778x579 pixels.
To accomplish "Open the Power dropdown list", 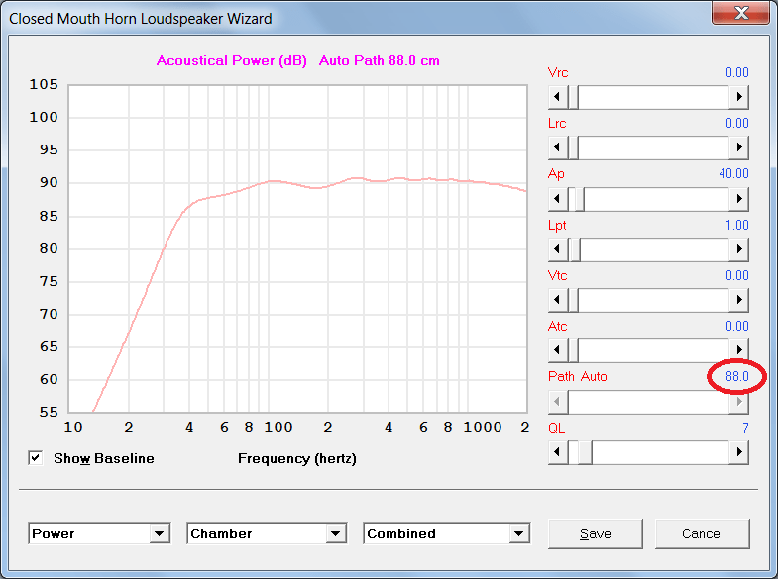I will (160, 533).
